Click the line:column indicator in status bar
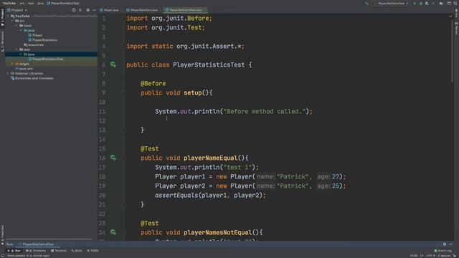The width and height of the screenshot is (459, 258). pos(414,256)
